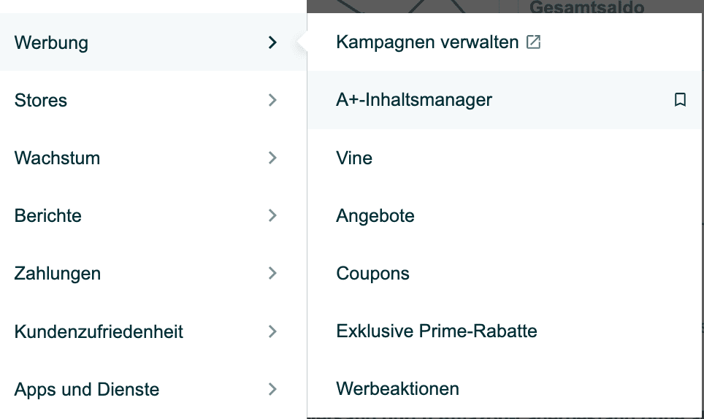The height and width of the screenshot is (419, 704).
Task: Expand the Kundenzufriedenheit chevron arrow
Action: tap(272, 331)
